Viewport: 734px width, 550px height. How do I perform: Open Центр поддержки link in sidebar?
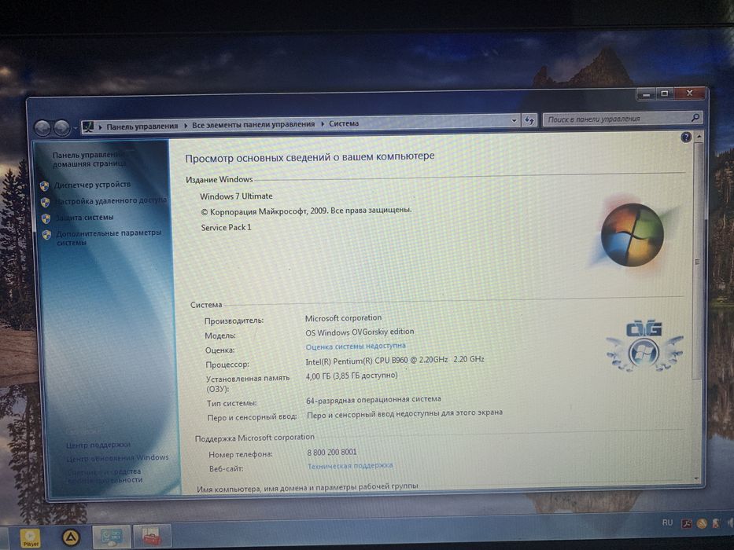[98, 445]
